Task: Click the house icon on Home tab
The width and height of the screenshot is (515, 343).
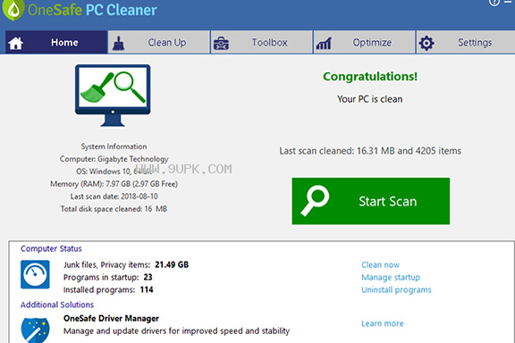Action: 15,43
